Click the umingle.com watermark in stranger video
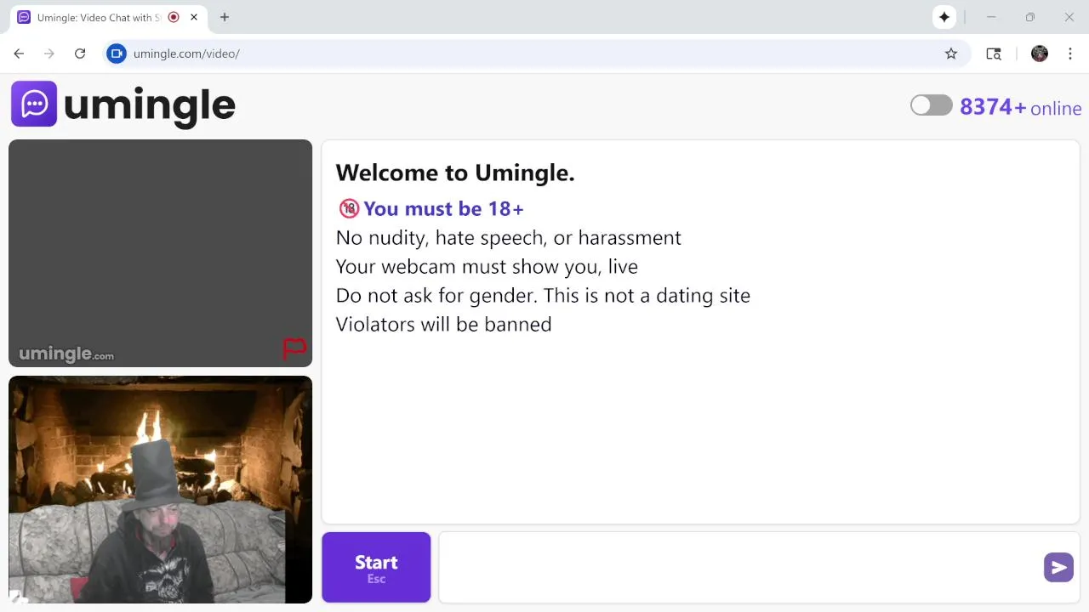The width and height of the screenshot is (1089, 612). (66, 354)
